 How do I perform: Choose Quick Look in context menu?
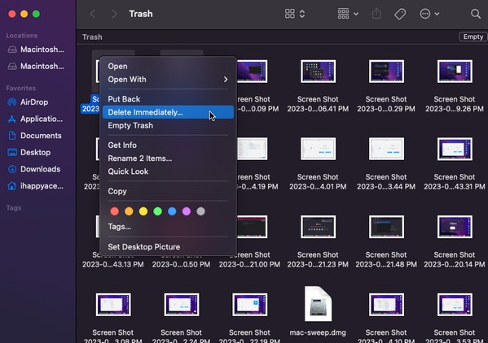(x=168, y=171)
